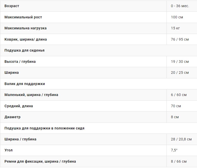Viewport: 197px width, 168px height.
Task: Click the "Максимальна нагрузка" label
Action: point(25,28)
